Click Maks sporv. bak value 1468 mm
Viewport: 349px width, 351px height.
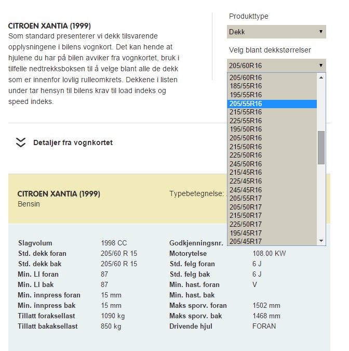coord(266,316)
